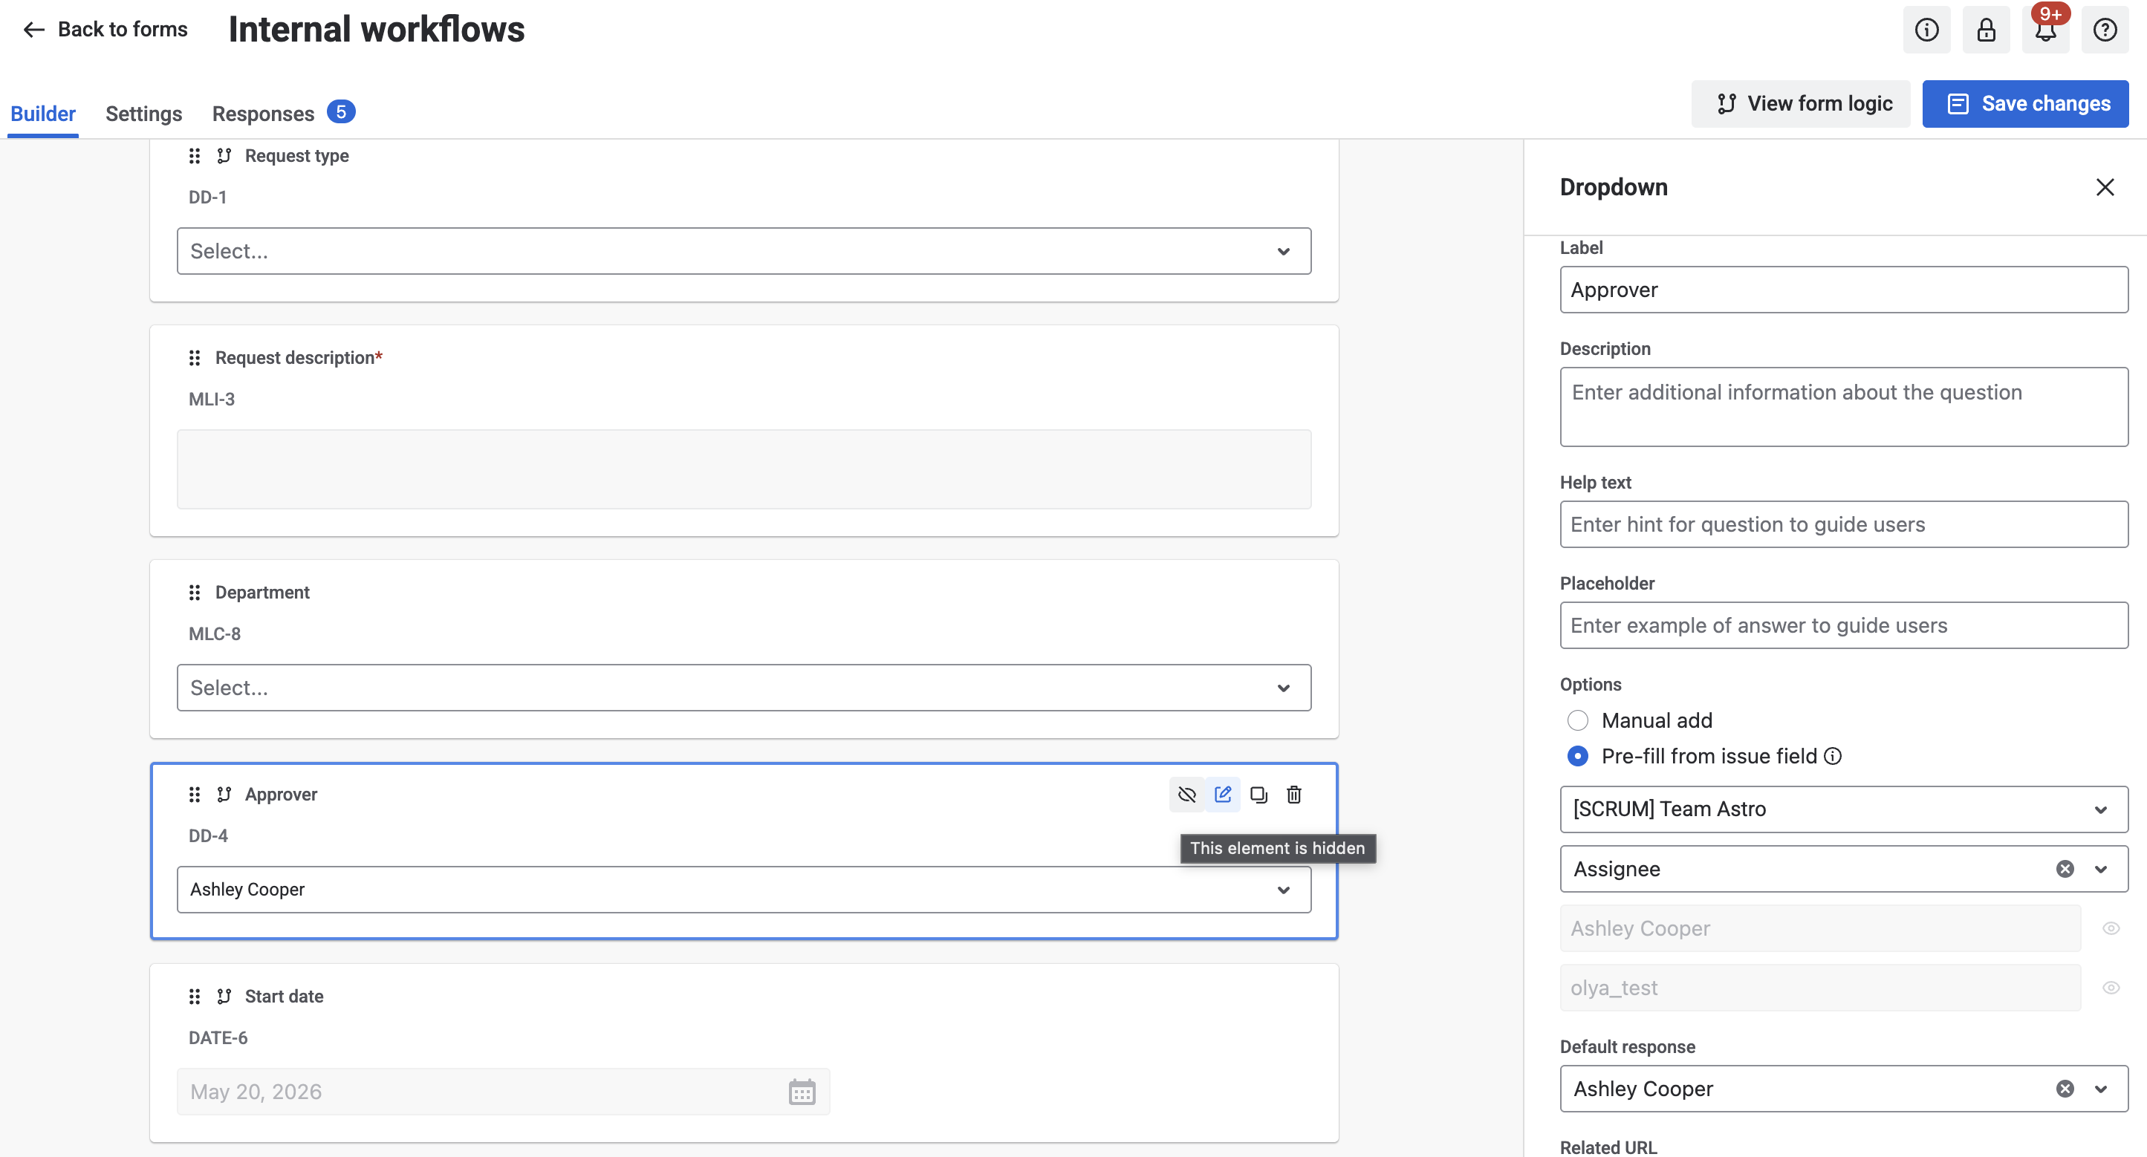Click the Label input containing Approver

tap(1844, 290)
